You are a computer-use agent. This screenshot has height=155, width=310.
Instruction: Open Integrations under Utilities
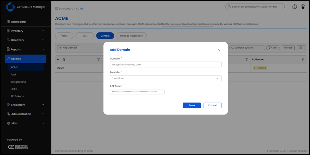pyautogui.click(x=18, y=82)
